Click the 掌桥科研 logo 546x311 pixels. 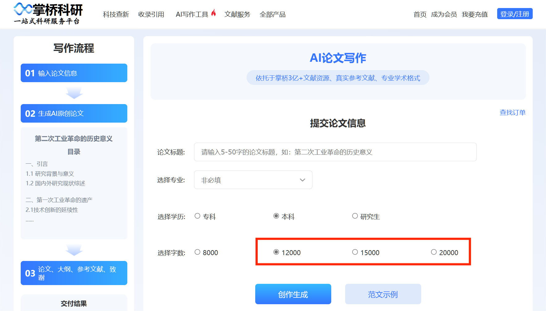click(x=48, y=14)
